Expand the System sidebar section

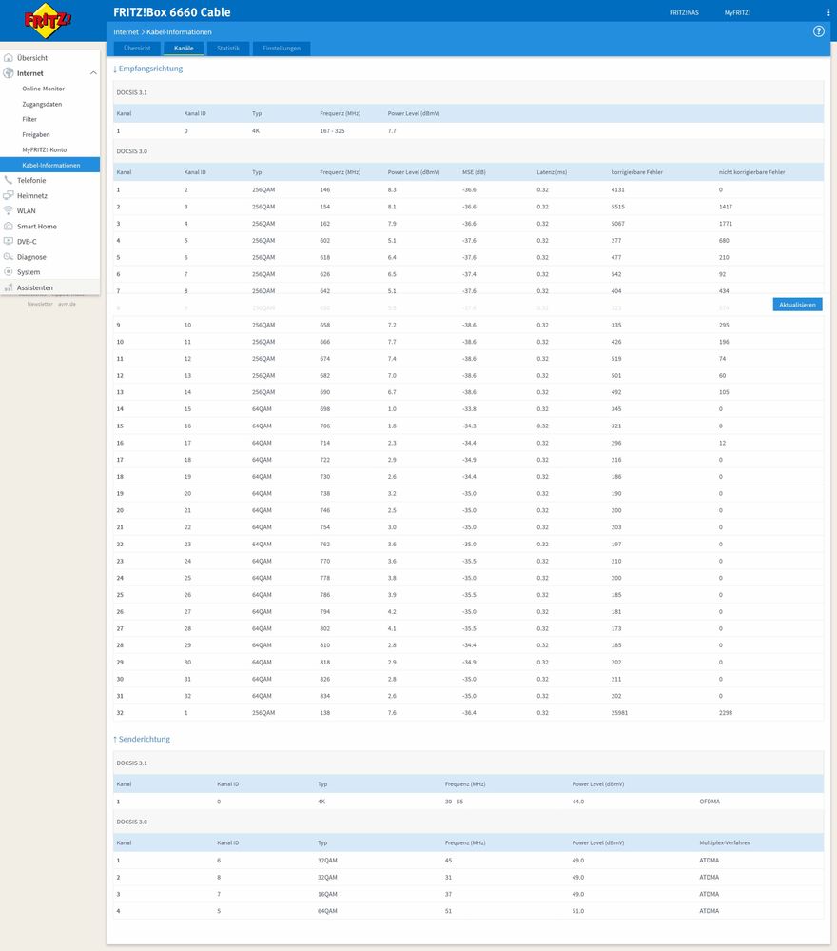[29, 272]
